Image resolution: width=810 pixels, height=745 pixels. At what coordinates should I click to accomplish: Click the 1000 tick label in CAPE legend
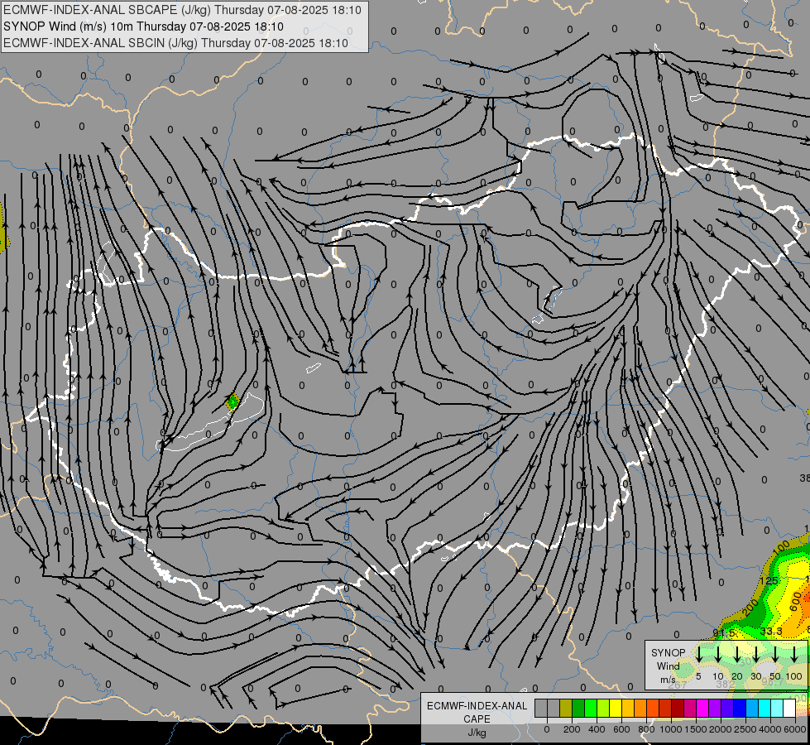671,729
